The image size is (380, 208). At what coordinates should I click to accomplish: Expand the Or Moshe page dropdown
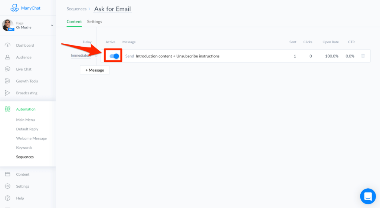coord(52,26)
